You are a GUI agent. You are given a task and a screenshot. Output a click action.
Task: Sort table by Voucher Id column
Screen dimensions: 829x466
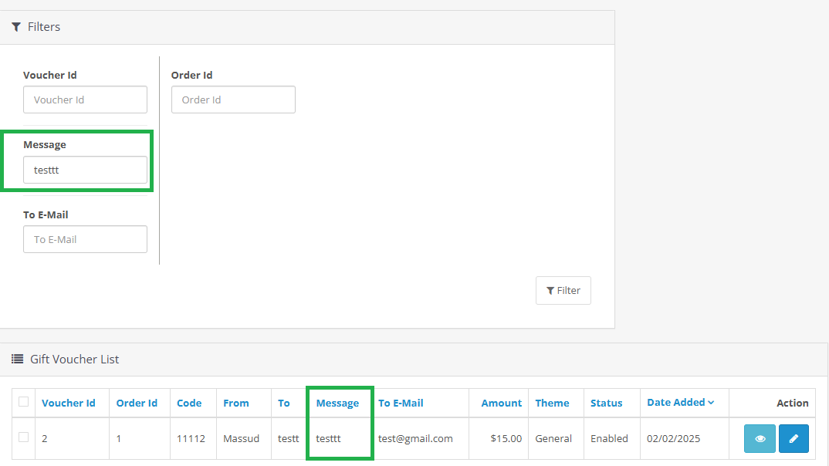[x=69, y=403]
